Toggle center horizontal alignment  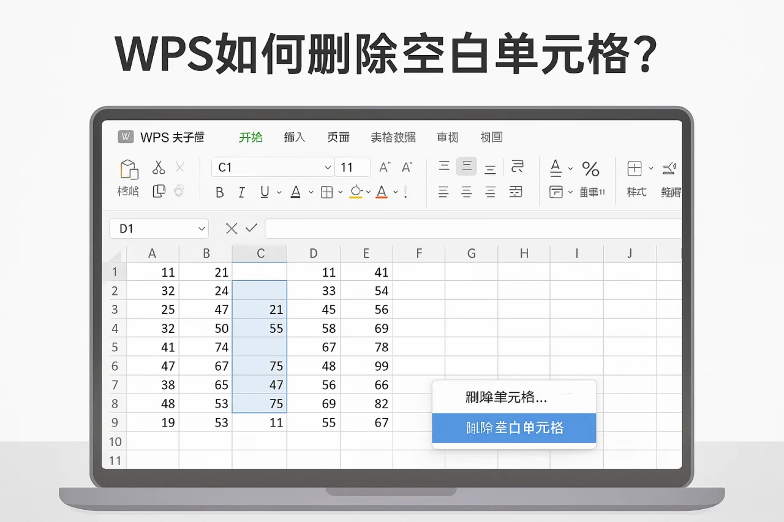[468, 192]
